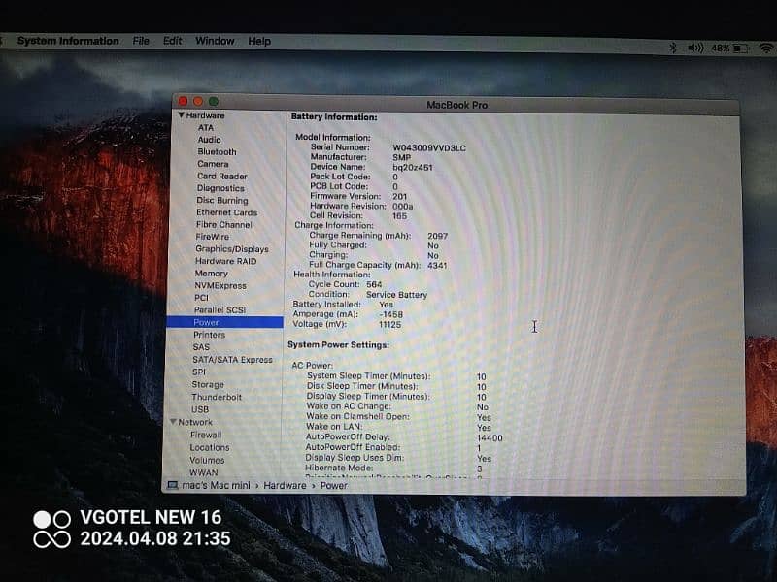Click the volume speaker icon
777x582 pixels.
tap(695, 48)
